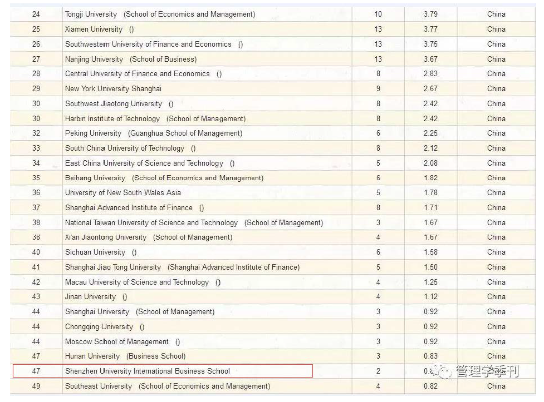This screenshot has width=544, height=402.
Task: Select South China University of Technology
Action: (130, 148)
